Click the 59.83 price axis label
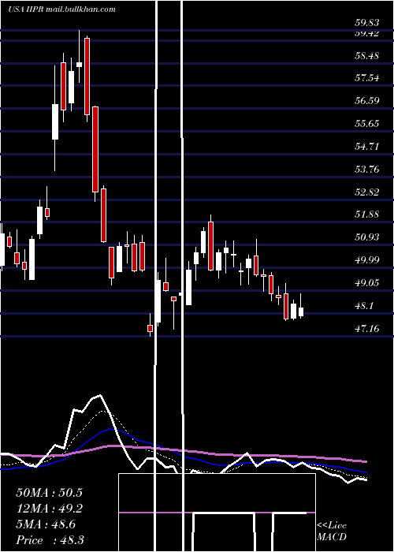Screen dimensions: 394x552 (x=367, y=23)
